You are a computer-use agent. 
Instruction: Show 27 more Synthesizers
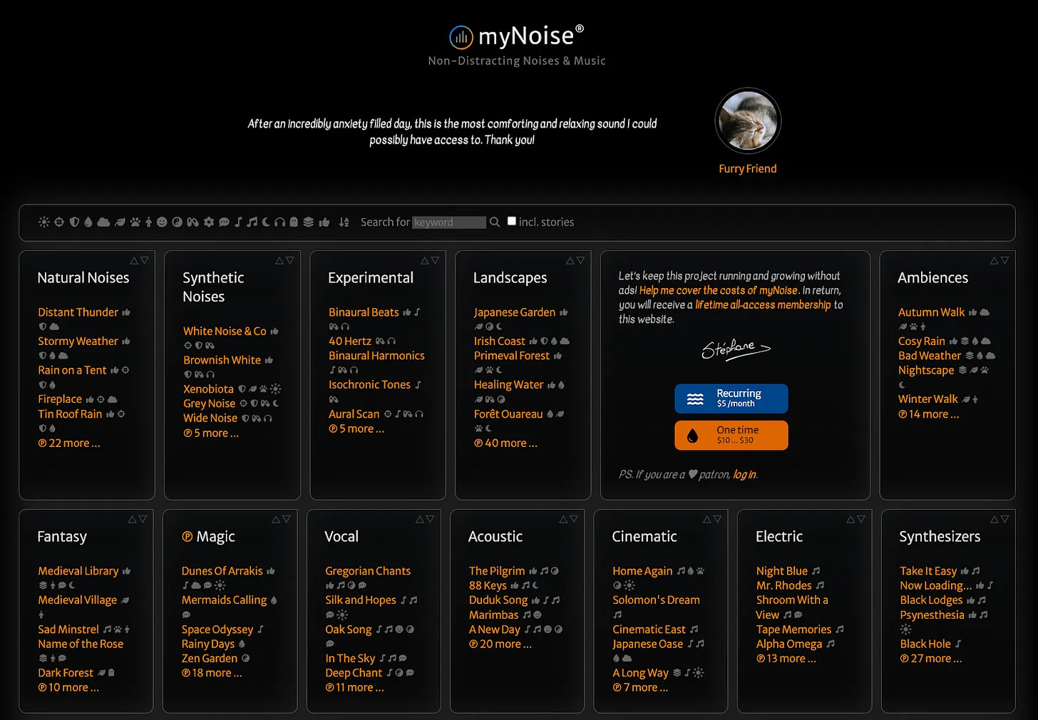(931, 659)
